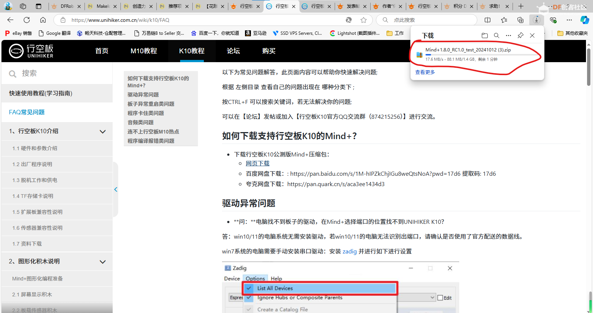
Task: Click the scrollbar up arrow
Action: (589, 44)
